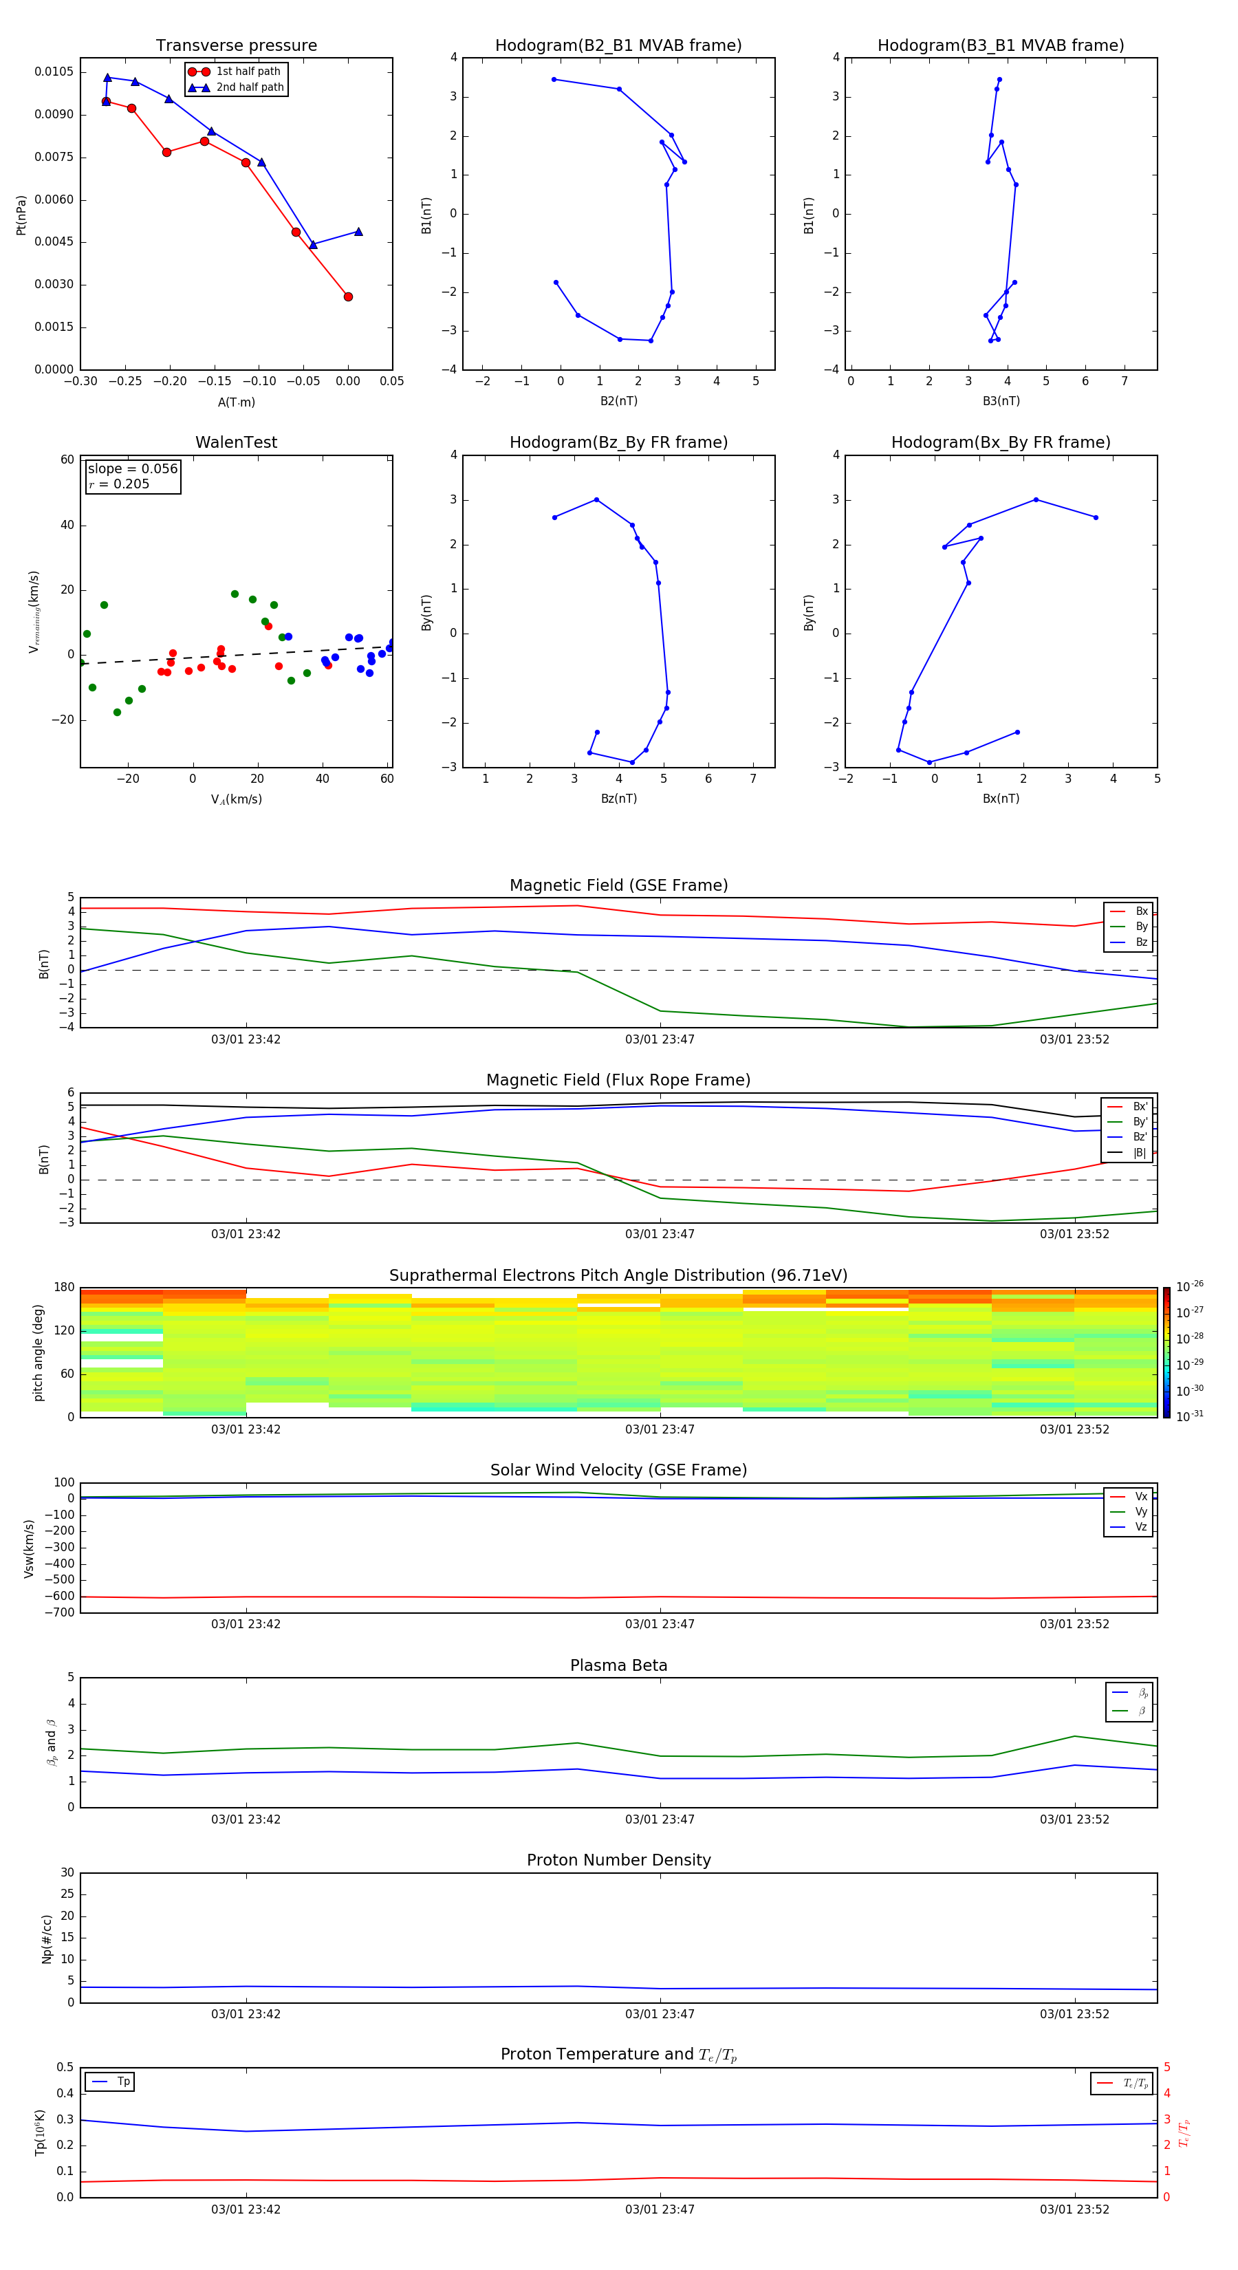
Task: Click 'Tp(10^6K)' axis label
Action: (41, 2132)
